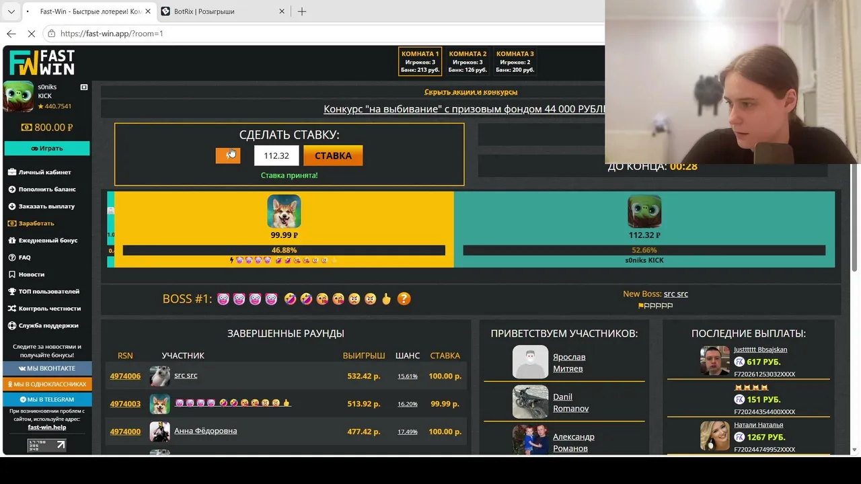Click the 52.66% chance bar

(644, 250)
